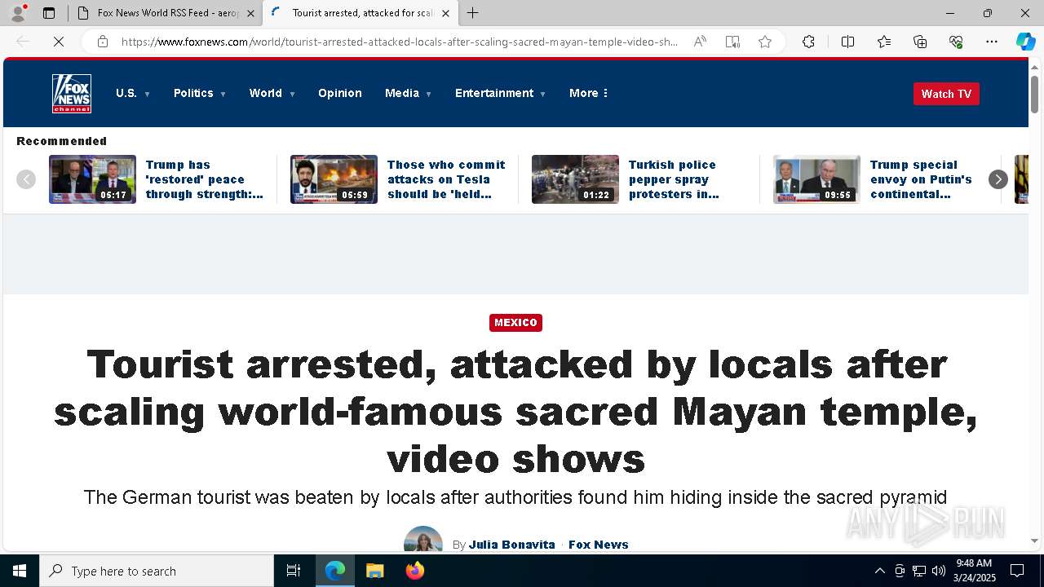Close the Tourist arrested tab
Image resolution: width=1044 pixels, height=587 pixels.
(x=445, y=13)
